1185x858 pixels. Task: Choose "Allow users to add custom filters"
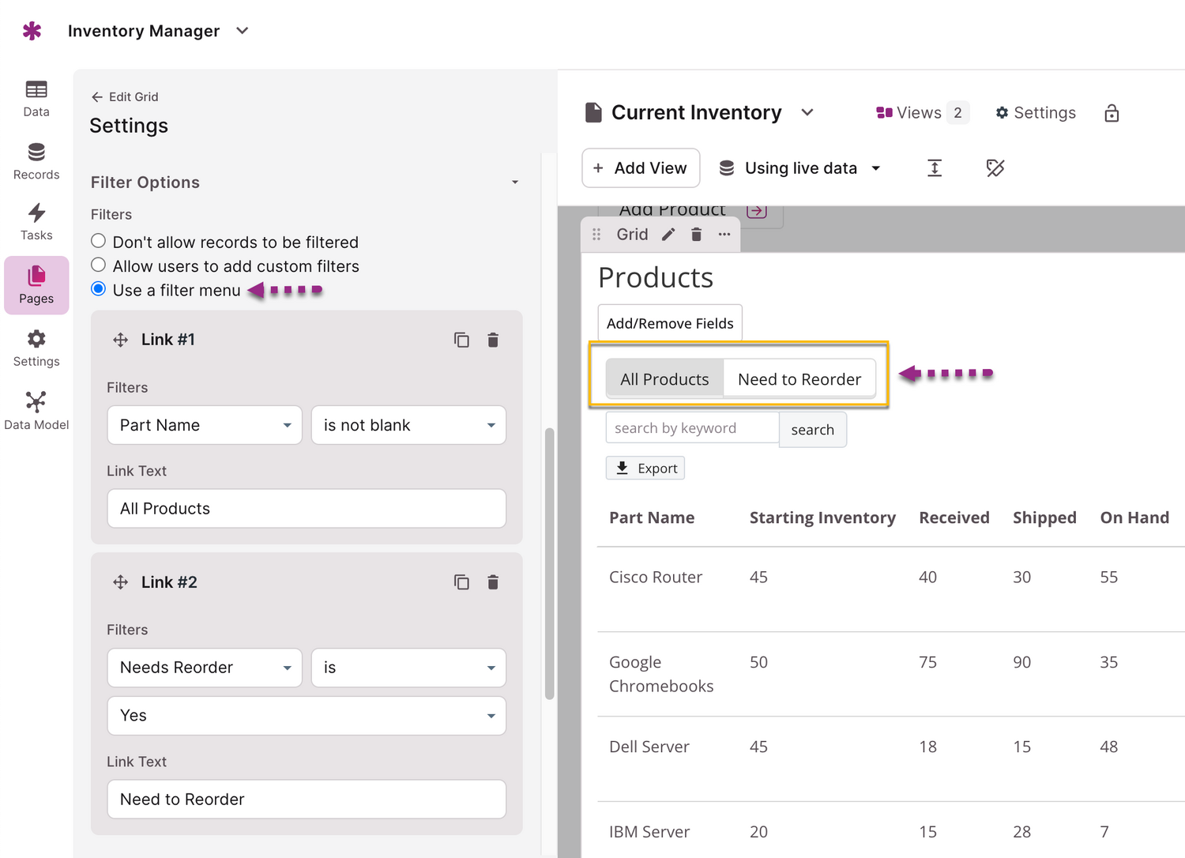coord(99,265)
